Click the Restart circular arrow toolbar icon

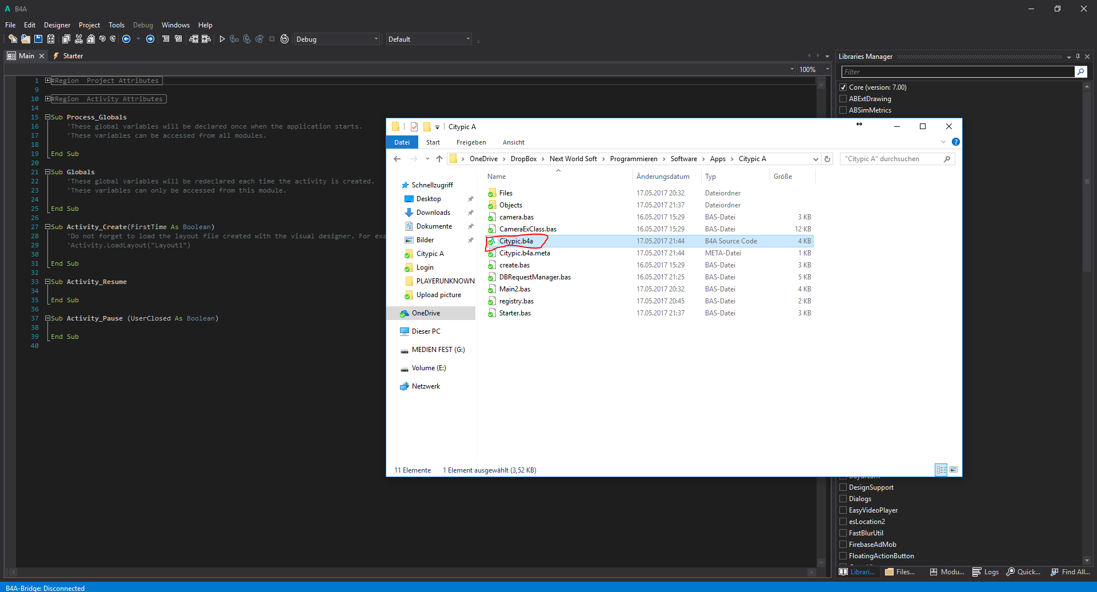pyautogui.click(x=285, y=39)
